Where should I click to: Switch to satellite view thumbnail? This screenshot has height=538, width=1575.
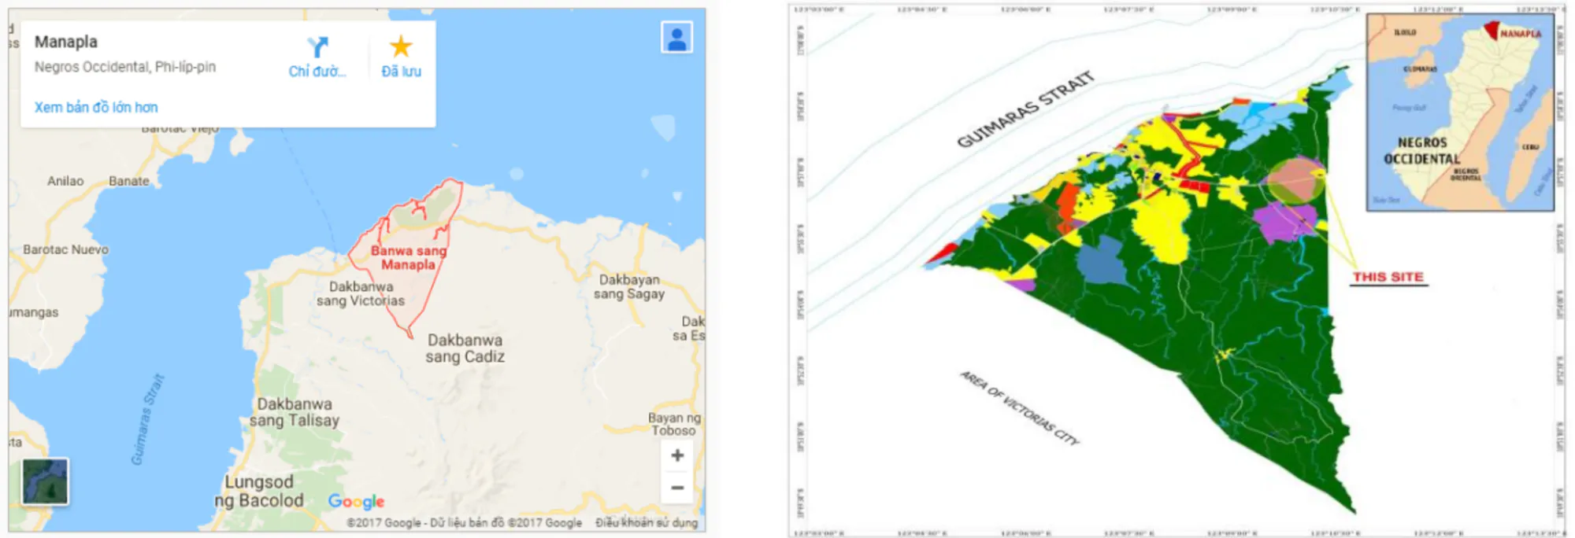tap(45, 481)
